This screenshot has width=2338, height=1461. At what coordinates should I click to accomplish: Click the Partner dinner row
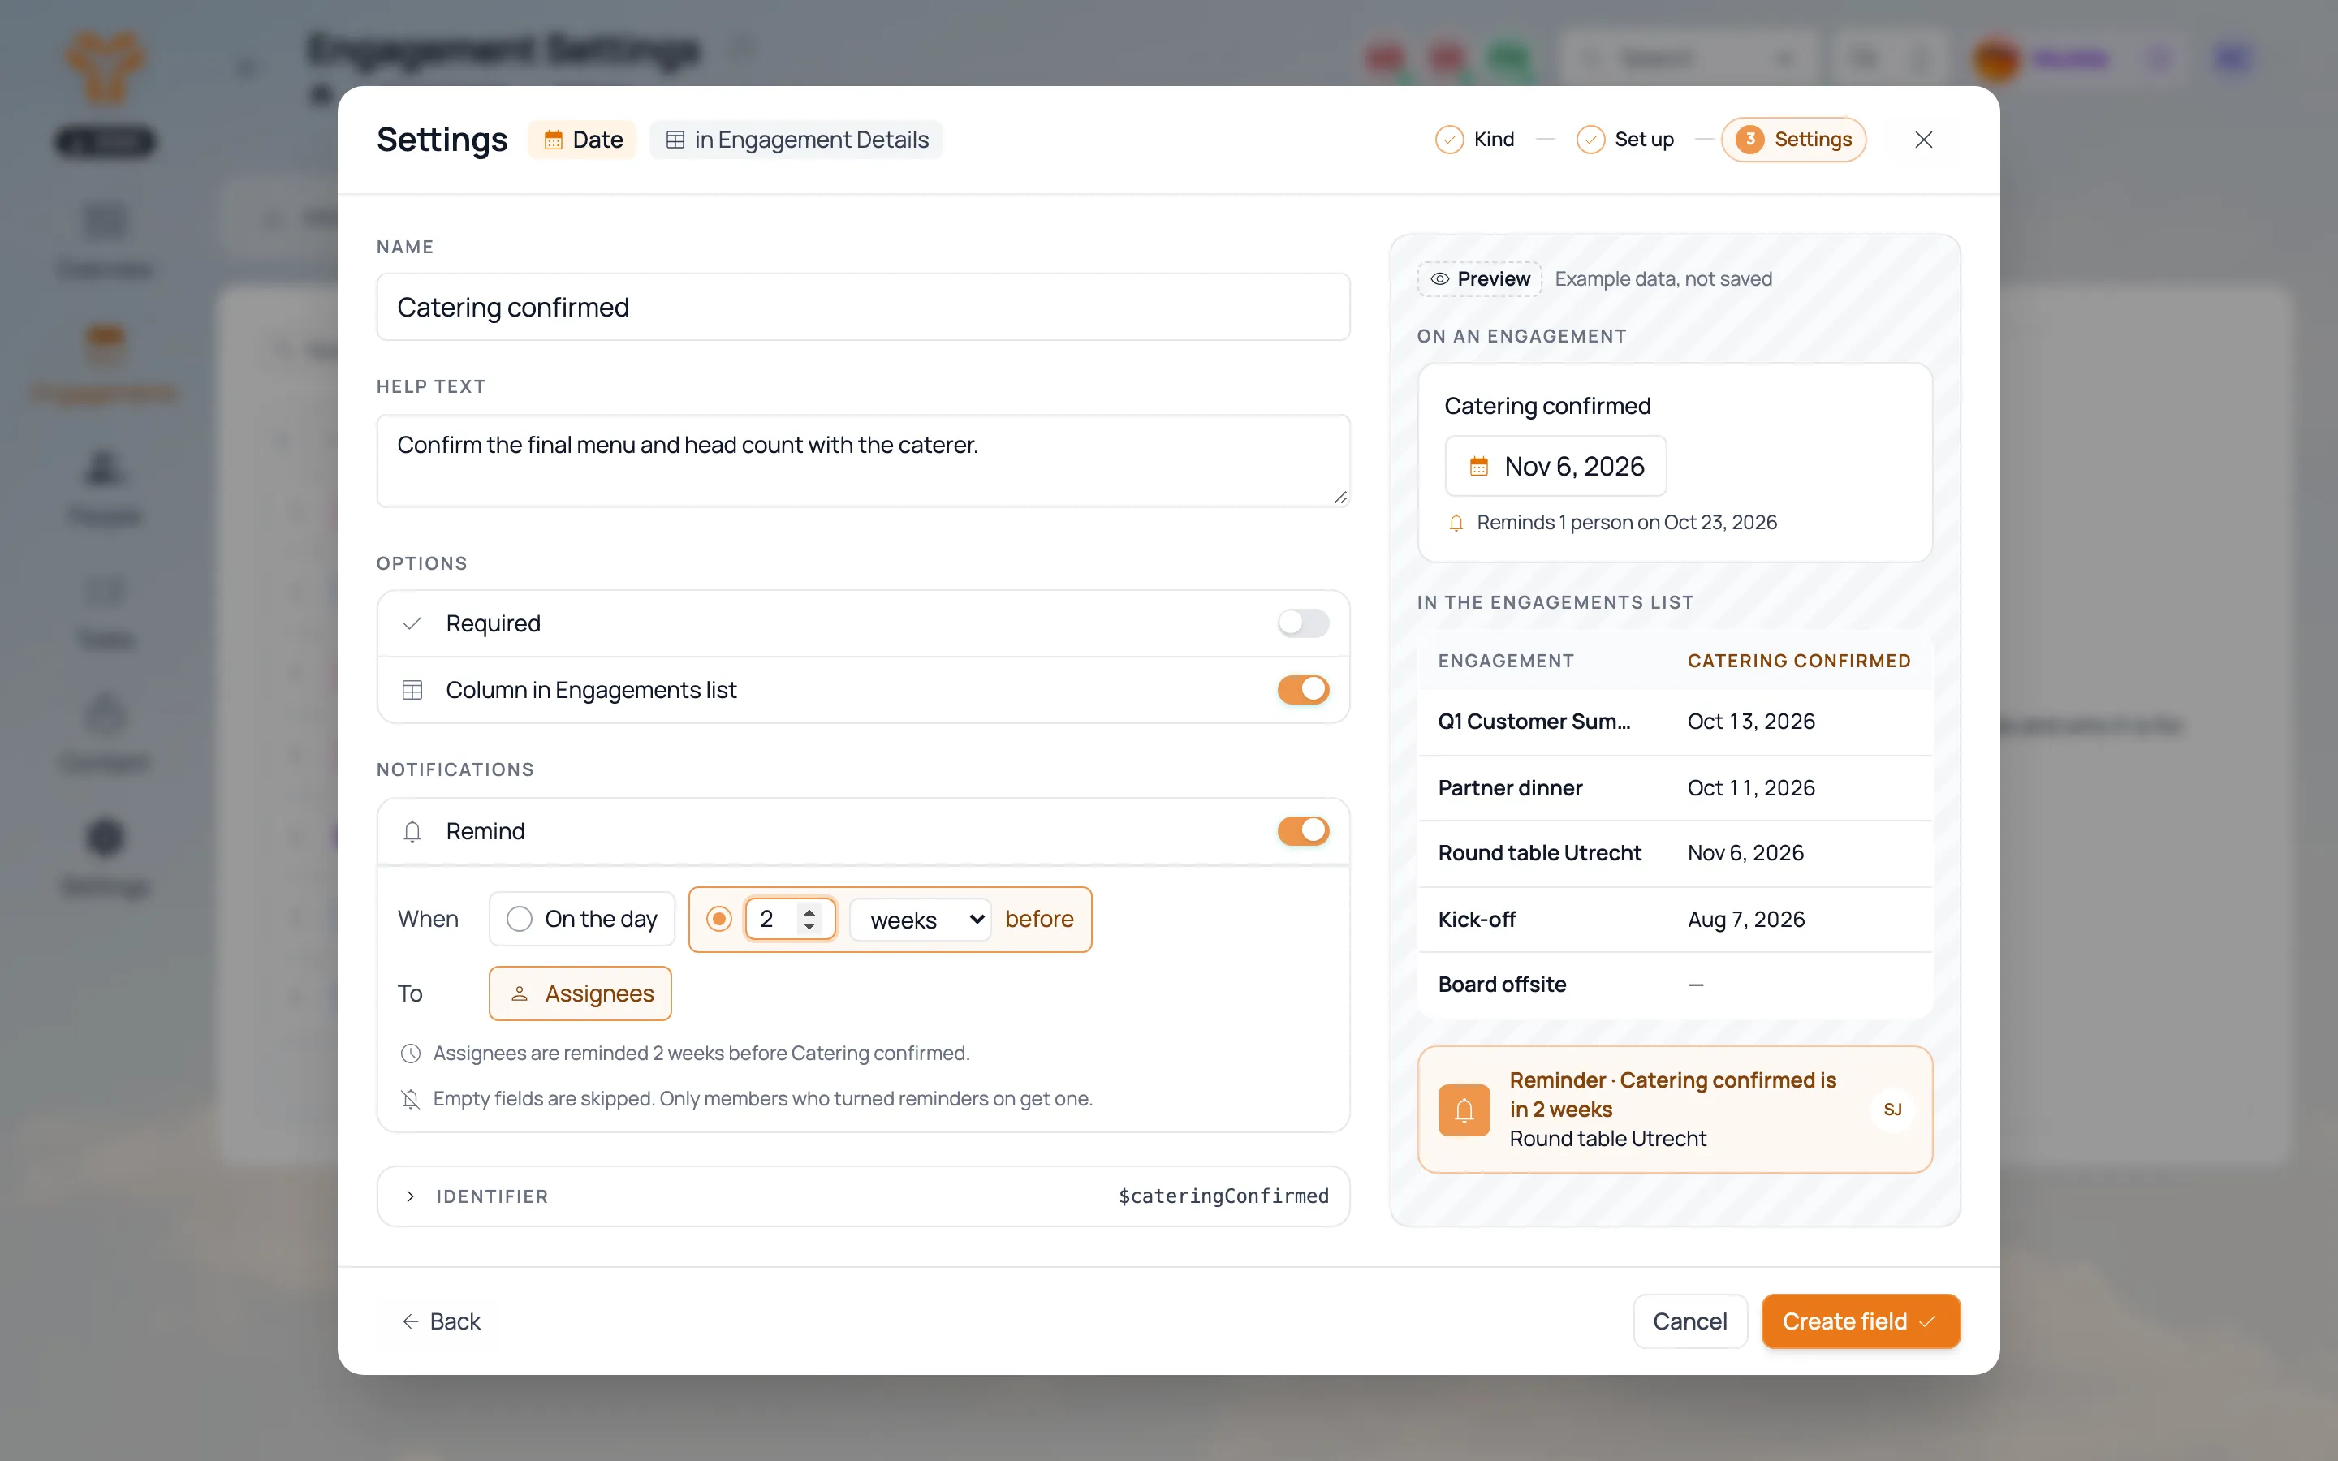(x=1674, y=787)
